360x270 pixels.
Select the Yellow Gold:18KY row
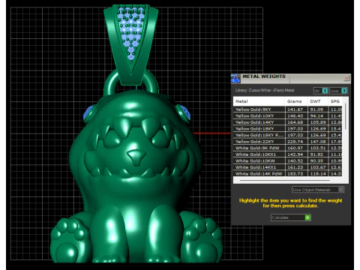point(288,129)
